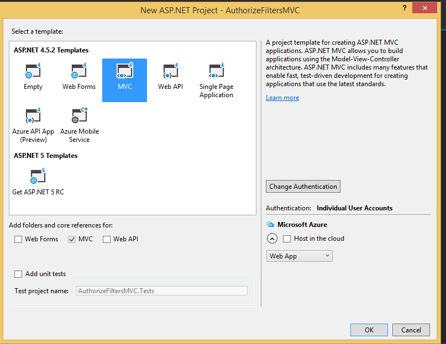Open the Web App dropdown
The width and height of the screenshot is (446, 344).
click(299, 256)
